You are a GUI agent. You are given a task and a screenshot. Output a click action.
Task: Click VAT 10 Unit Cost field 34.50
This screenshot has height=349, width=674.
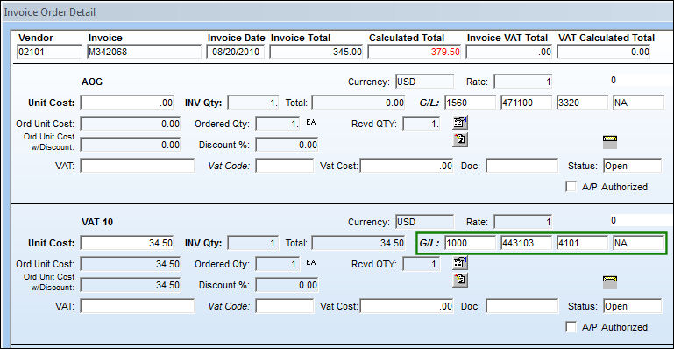[127, 243]
